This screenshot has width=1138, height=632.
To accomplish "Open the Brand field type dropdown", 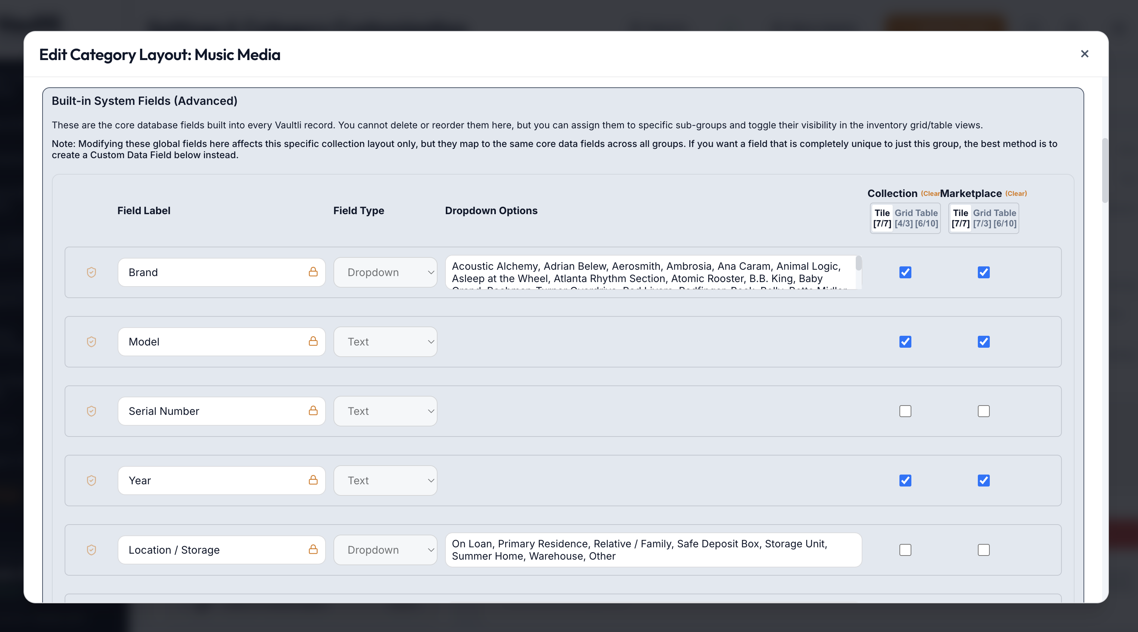I will pyautogui.click(x=385, y=272).
